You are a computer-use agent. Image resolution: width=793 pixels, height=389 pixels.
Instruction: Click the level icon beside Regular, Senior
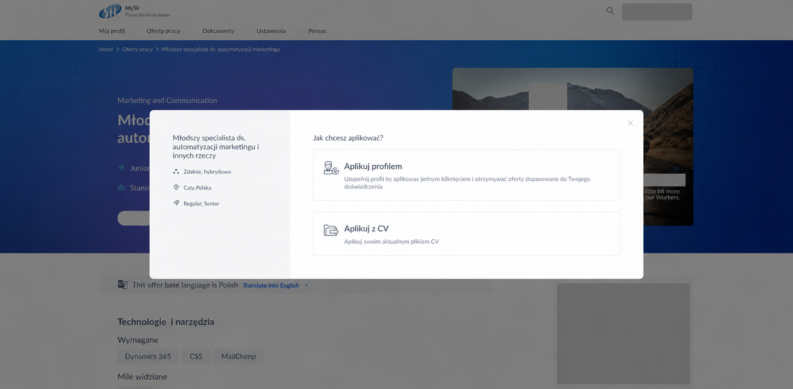click(176, 203)
